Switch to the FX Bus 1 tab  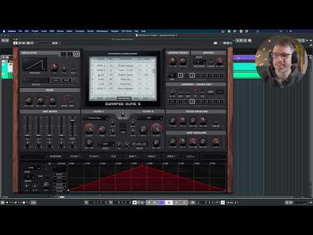pyautogui.click(x=74, y=157)
